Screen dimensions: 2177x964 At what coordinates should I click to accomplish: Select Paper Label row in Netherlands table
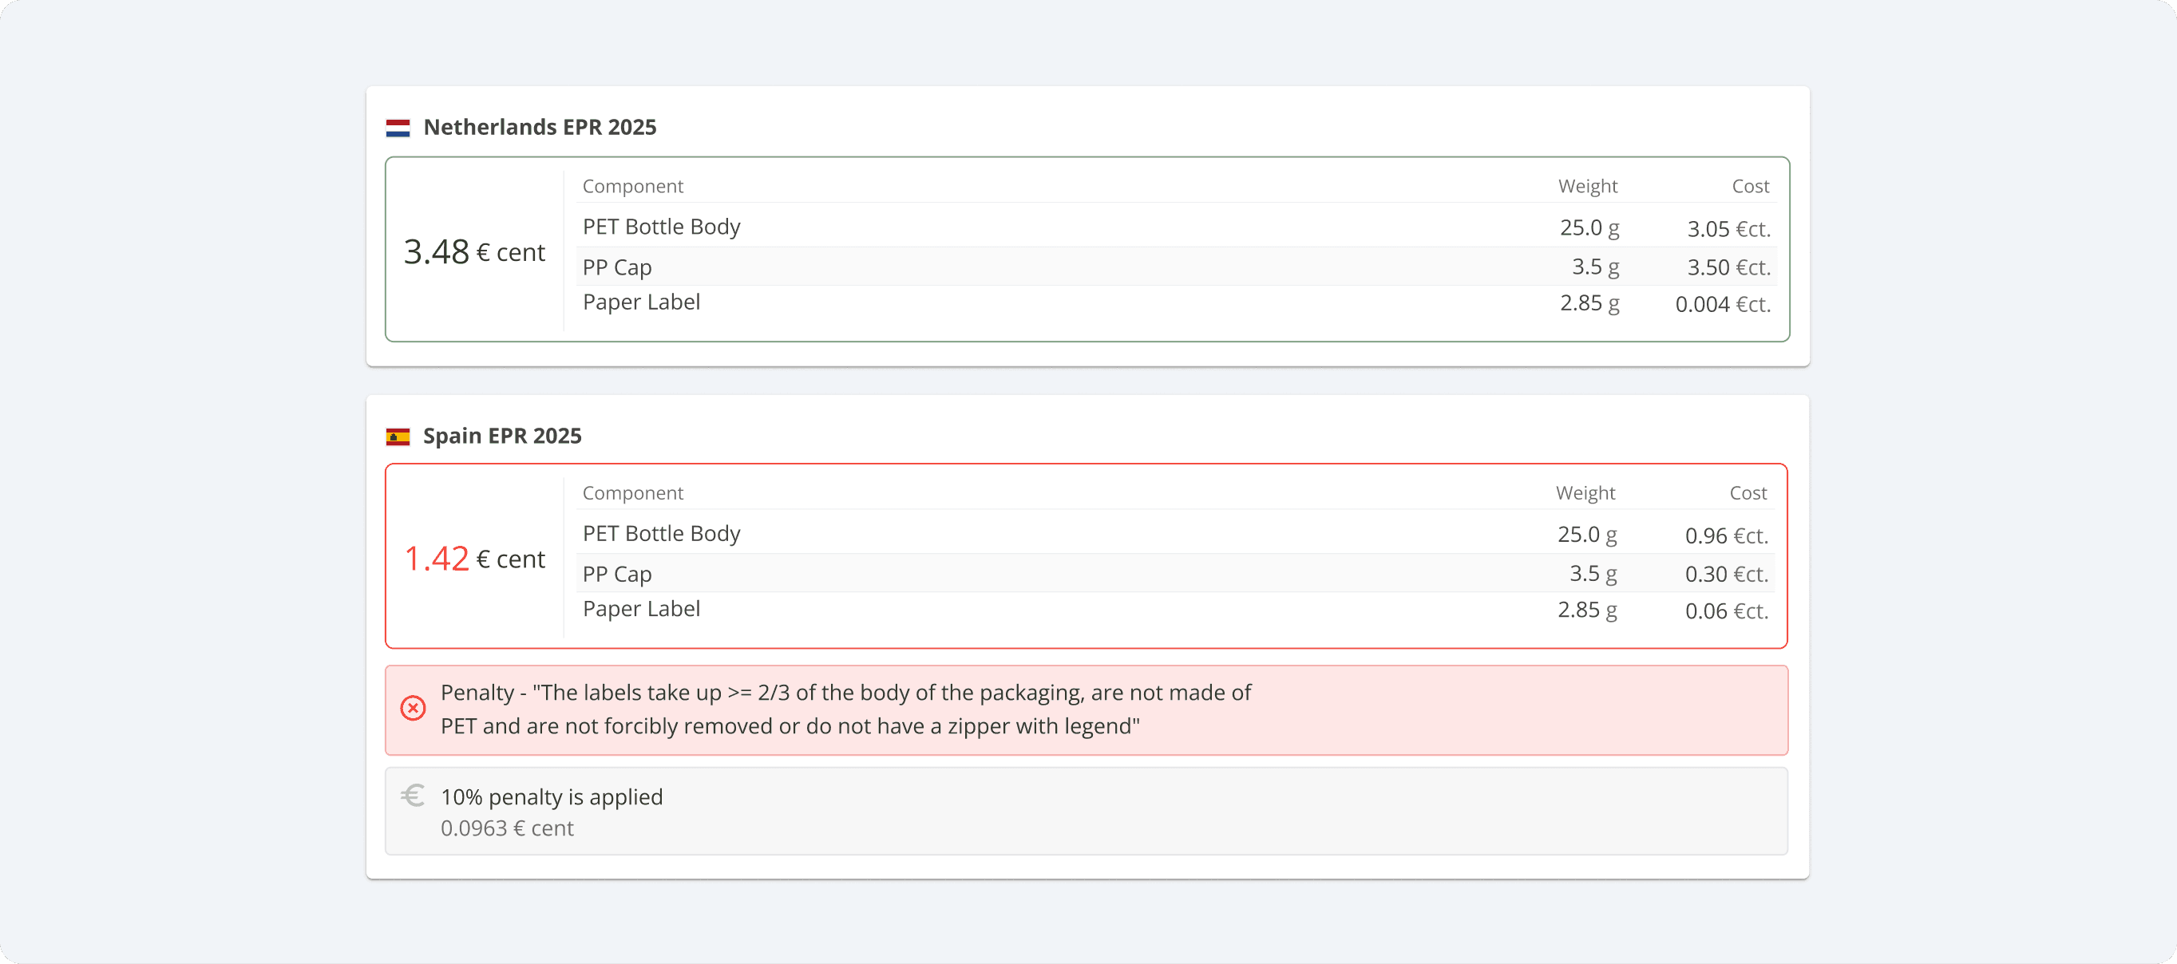pos(1177,303)
